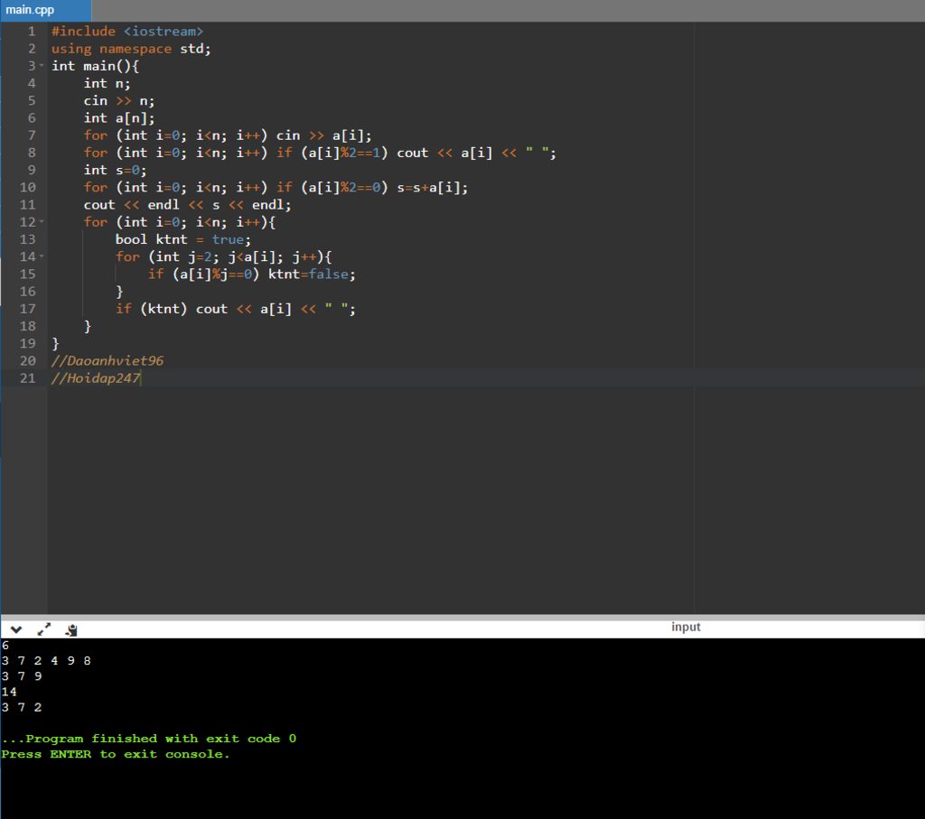
Task: Select the main.cpp file tab
Action: 45,10
